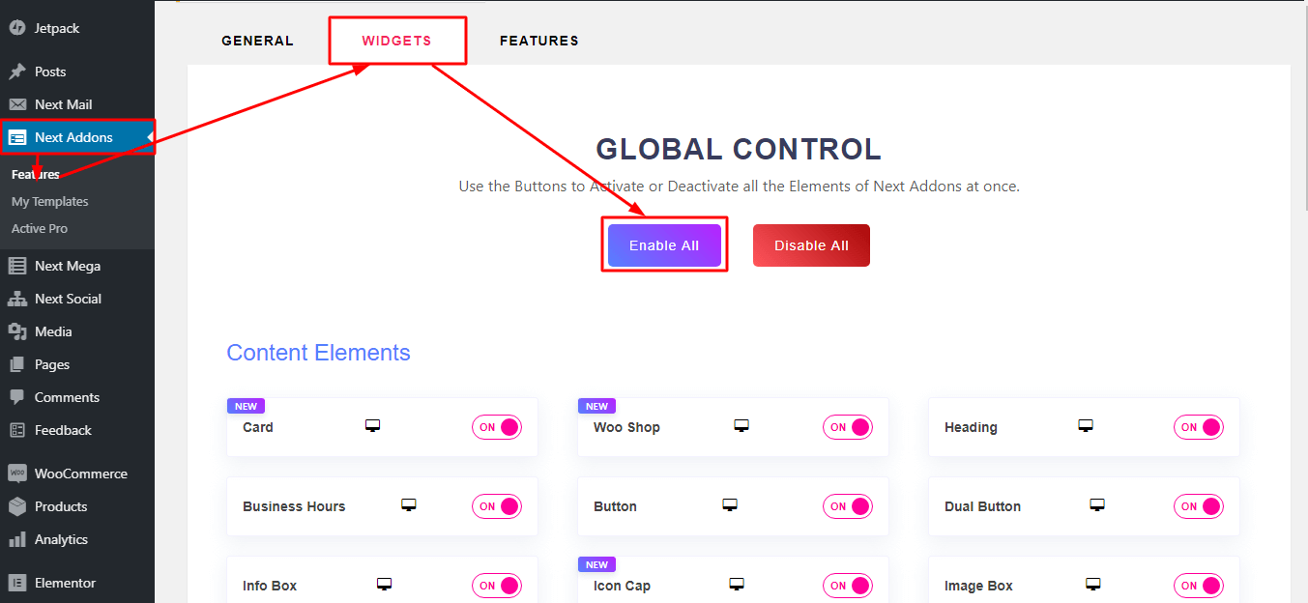
Task: Click the monitor icon for Image Box
Action: [x=1093, y=585]
